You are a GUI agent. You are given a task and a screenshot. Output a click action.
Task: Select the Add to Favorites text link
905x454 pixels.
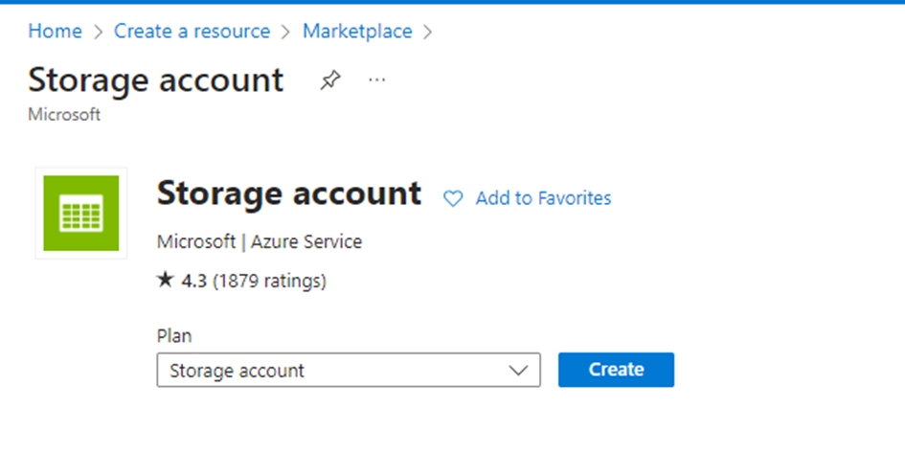543,198
